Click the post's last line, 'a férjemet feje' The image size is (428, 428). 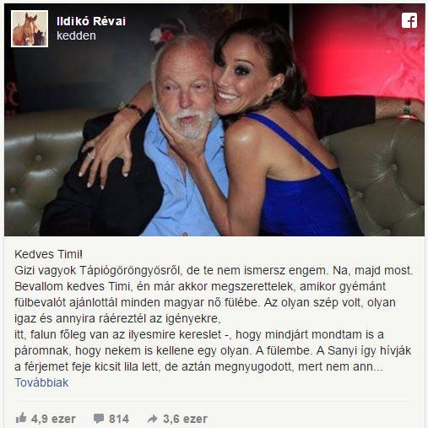[198, 366]
